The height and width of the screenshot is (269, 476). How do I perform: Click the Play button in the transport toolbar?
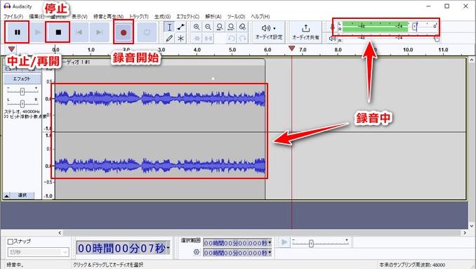(38, 32)
